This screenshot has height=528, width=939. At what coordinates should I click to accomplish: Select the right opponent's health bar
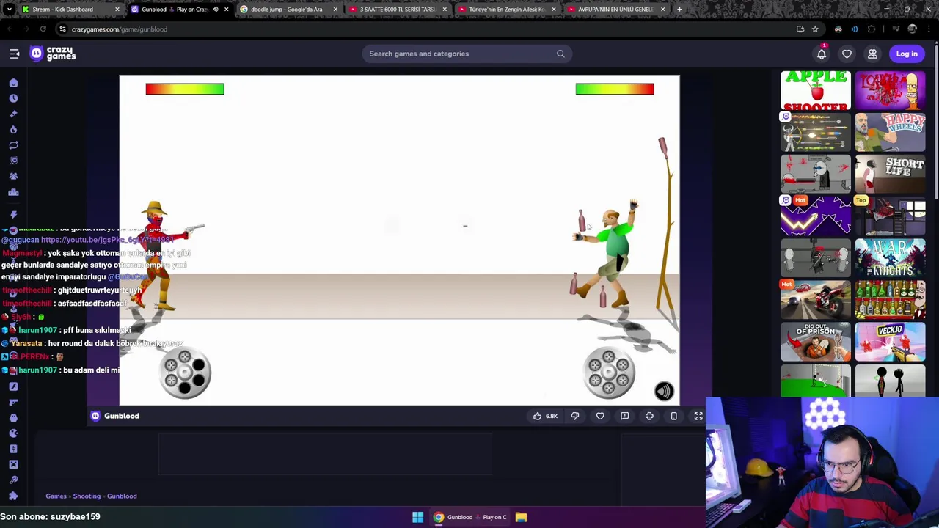(615, 89)
